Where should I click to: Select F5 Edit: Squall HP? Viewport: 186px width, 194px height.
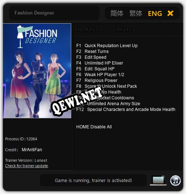95,69
